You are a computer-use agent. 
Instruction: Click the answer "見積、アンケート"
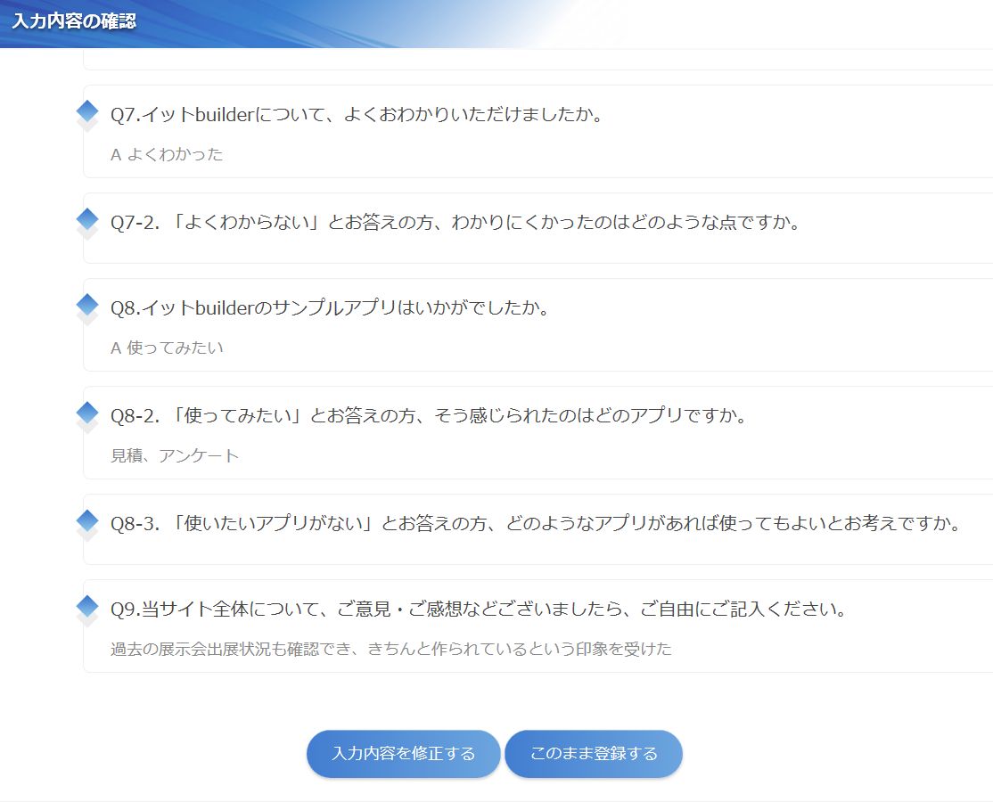(175, 456)
